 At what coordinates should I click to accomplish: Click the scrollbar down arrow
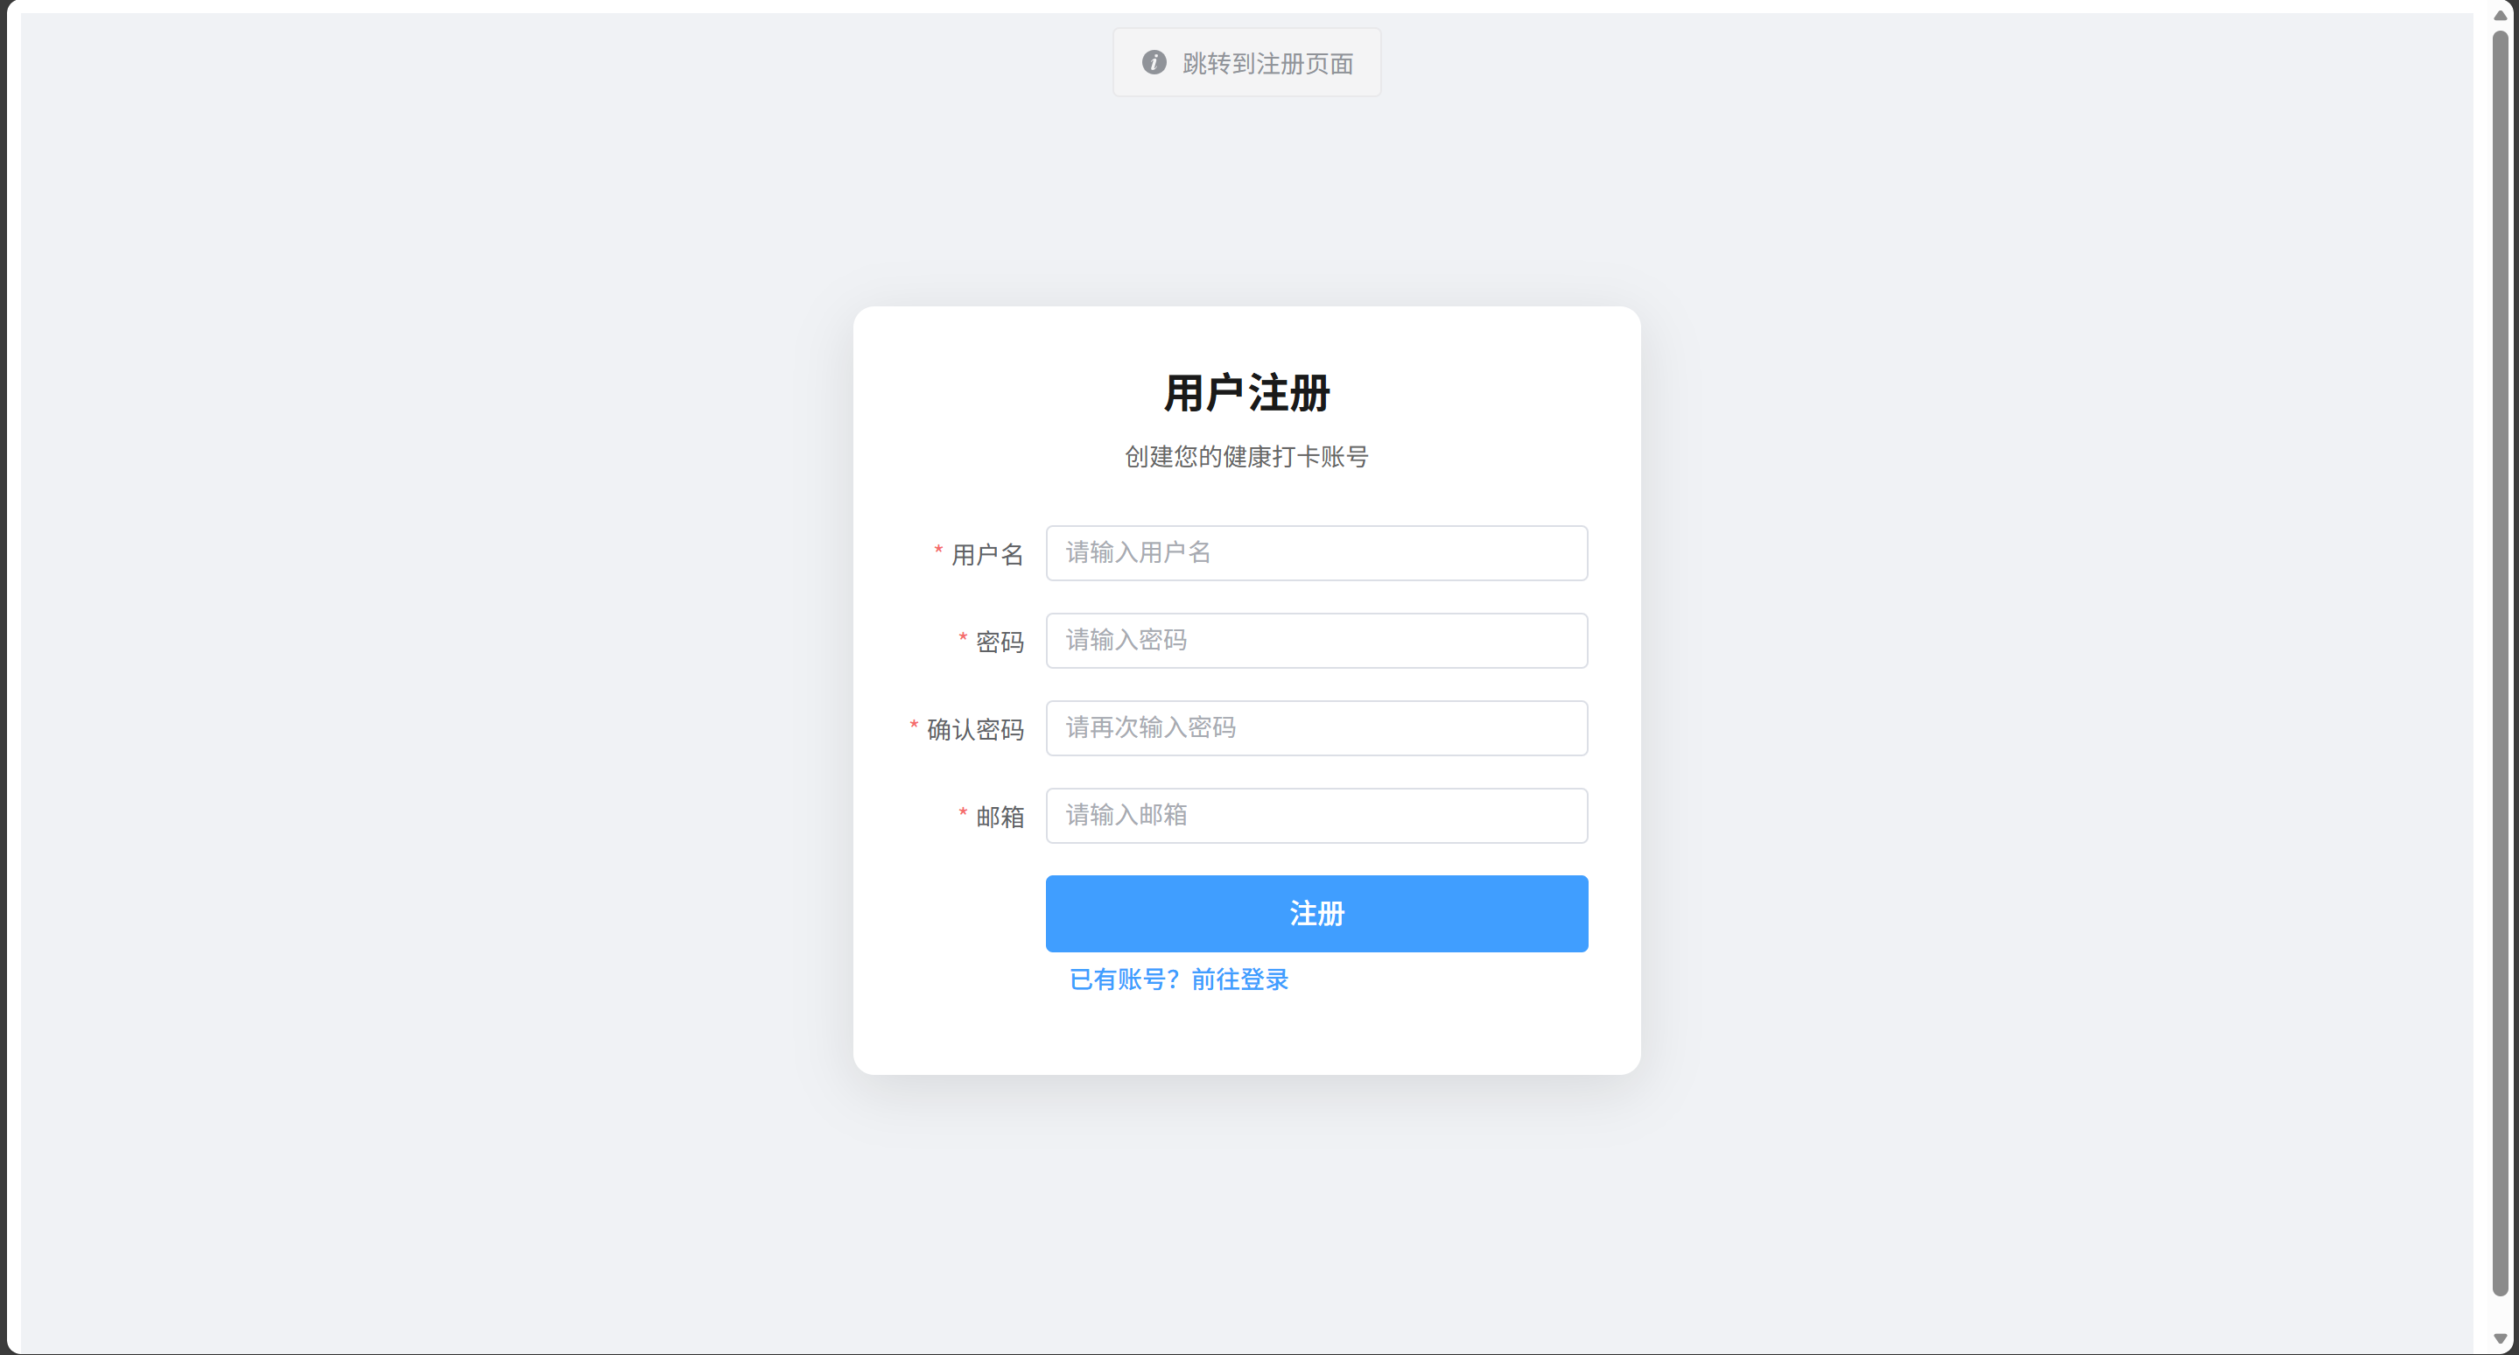[2500, 1338]
